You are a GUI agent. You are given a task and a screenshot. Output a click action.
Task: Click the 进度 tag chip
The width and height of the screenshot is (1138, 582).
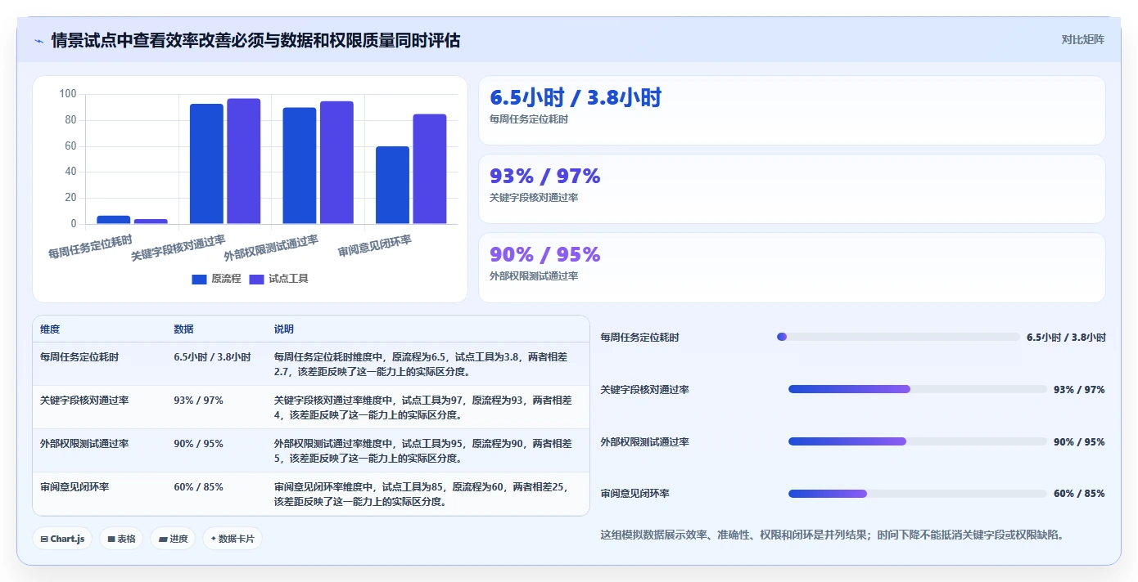(x=173, y=539)
